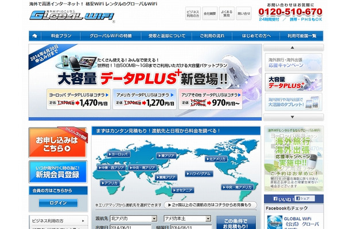Open 利用可能国一覧 navigation item
350x229 pixels.
[x=302, y=36]
